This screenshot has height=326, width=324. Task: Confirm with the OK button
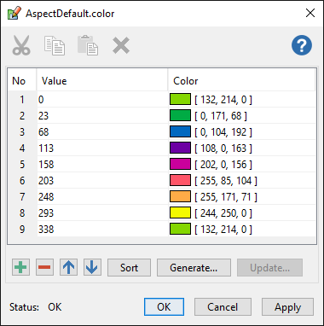click(164, 307)
